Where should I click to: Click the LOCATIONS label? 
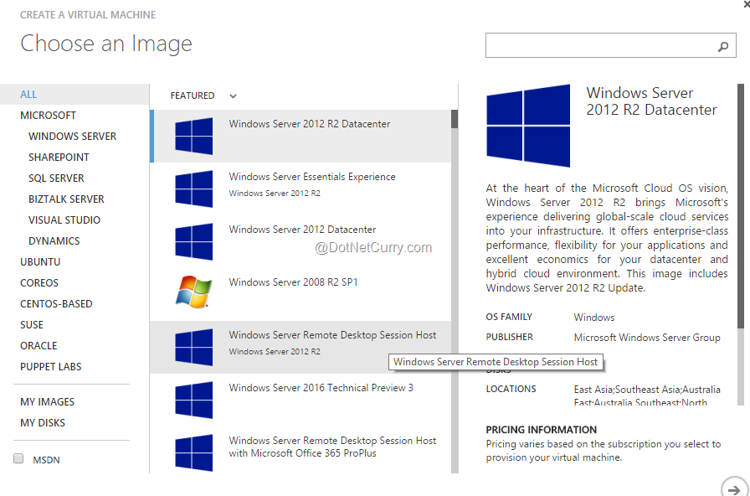point(511,389)
